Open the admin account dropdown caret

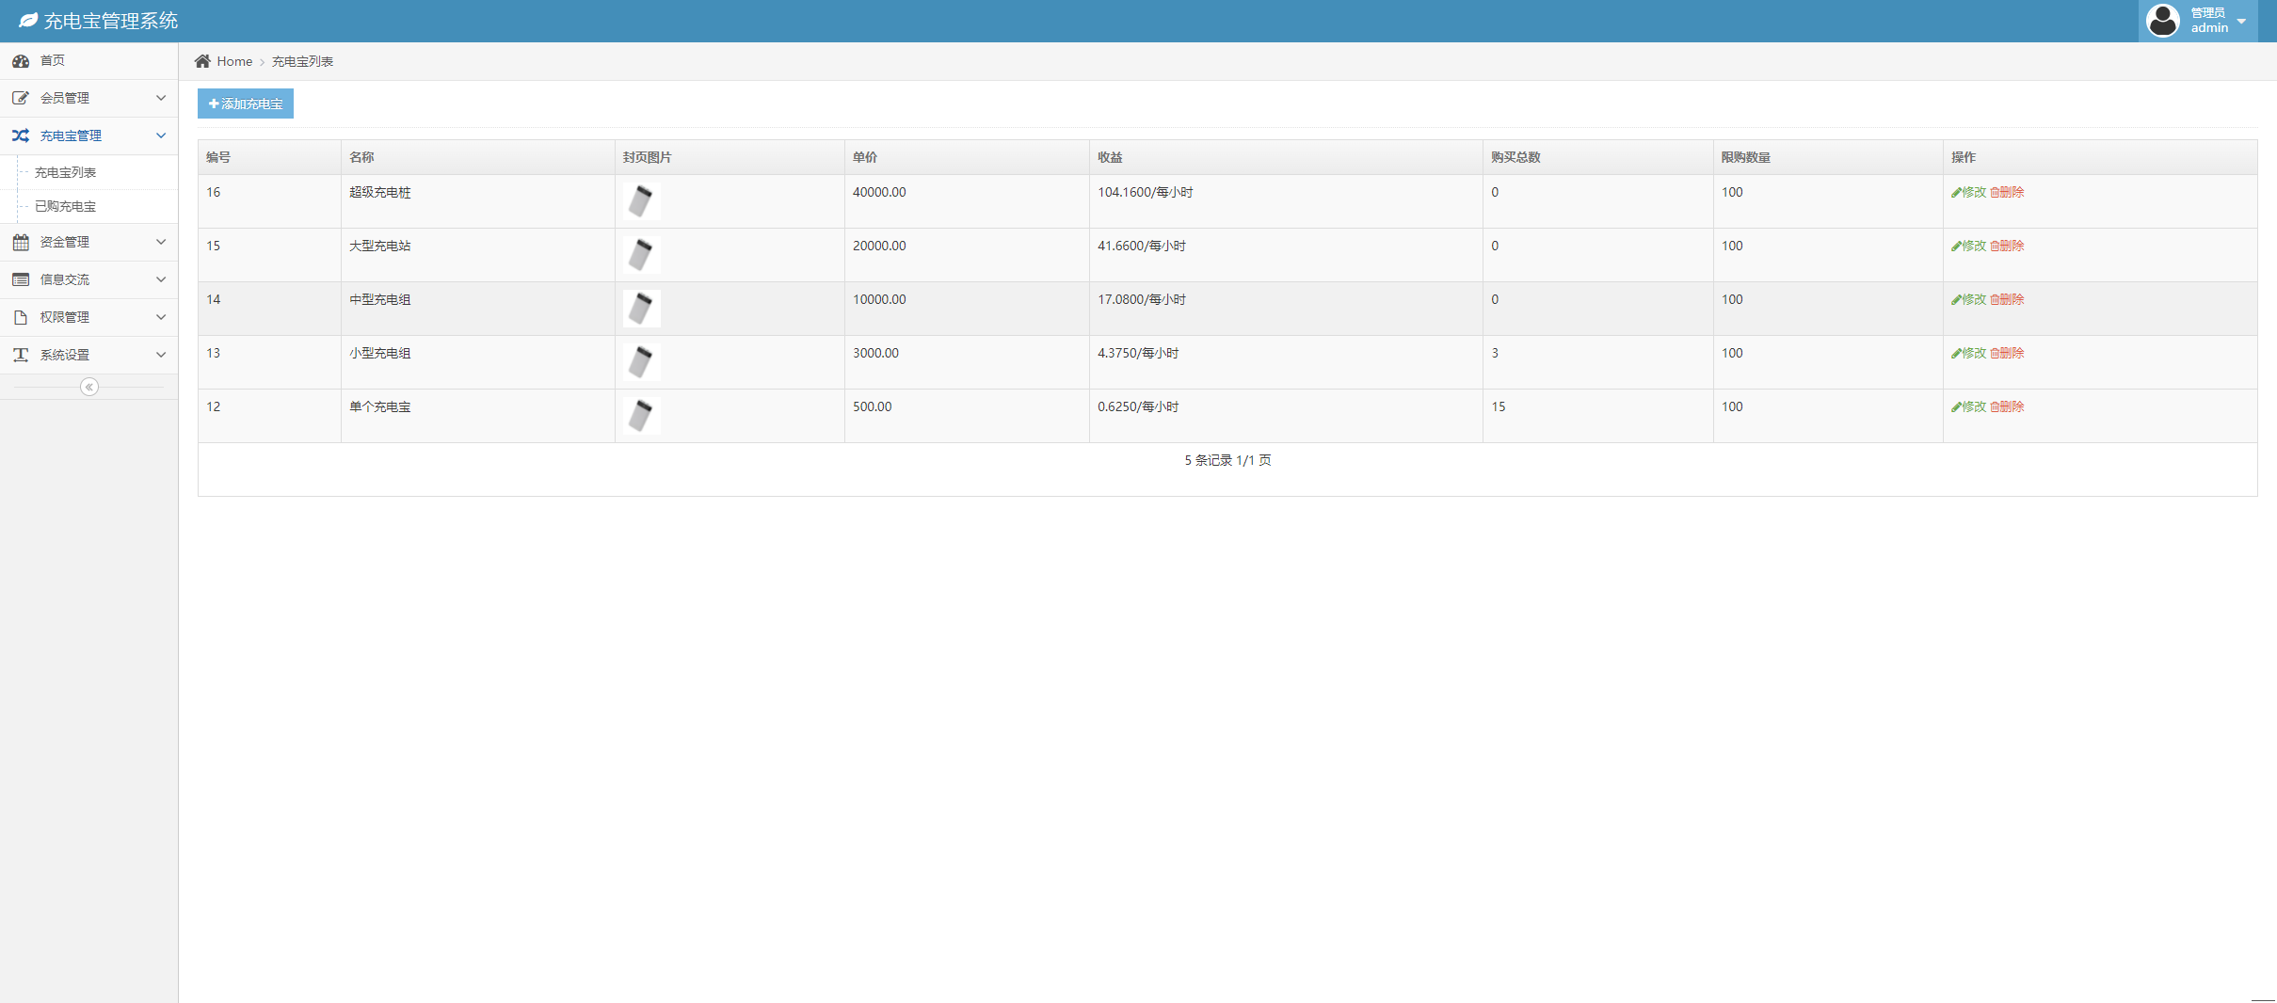(2241, 22)
